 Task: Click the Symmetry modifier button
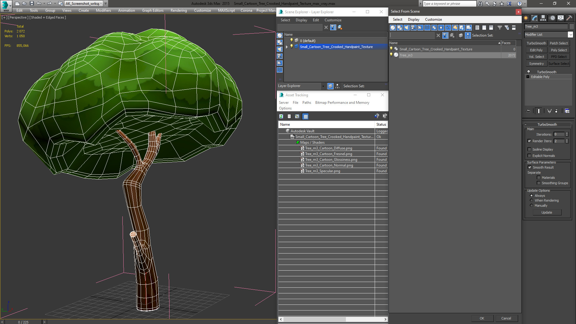[x=536, y=64]
